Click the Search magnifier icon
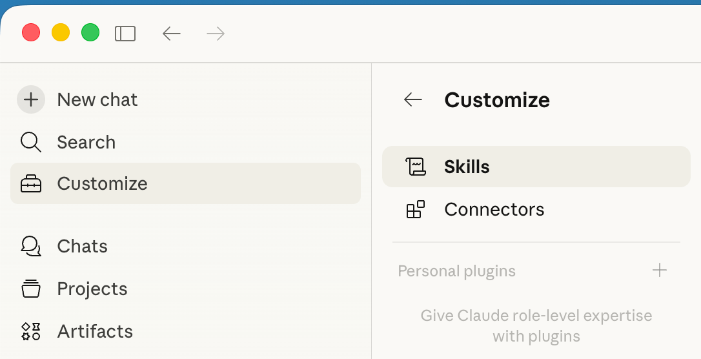Viewport: 701px width, 359px height. click(31, 142)
